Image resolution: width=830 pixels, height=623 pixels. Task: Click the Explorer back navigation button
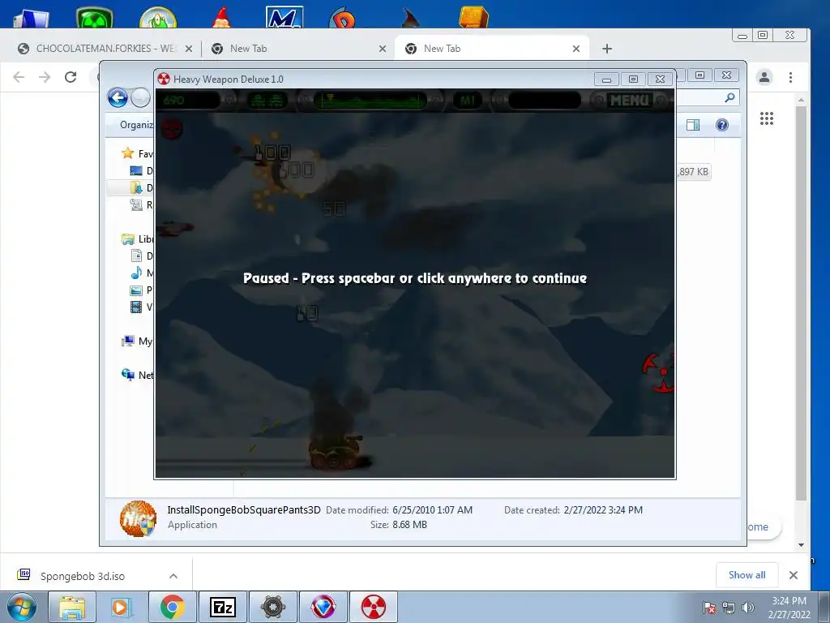[x=118, y=98]
